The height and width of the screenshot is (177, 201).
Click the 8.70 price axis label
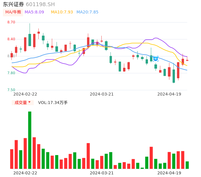tap(11, 22)
